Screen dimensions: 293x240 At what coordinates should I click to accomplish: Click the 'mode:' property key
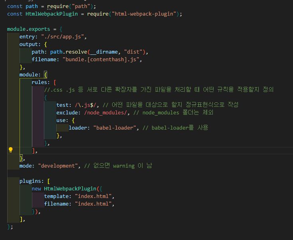click(x=27, y=166)
